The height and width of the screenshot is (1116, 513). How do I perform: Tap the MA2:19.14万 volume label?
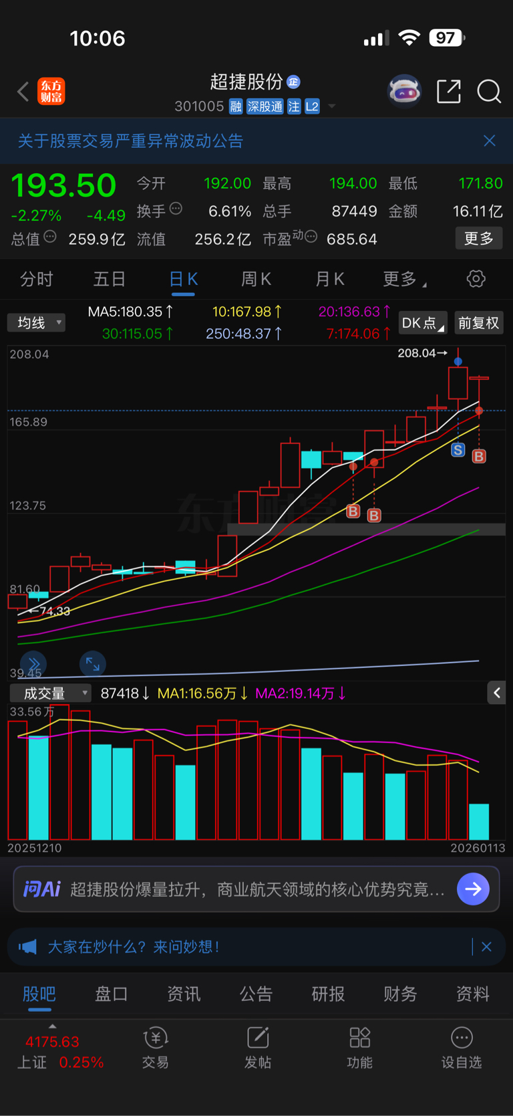pyautogui.click(x=301, y=693)
